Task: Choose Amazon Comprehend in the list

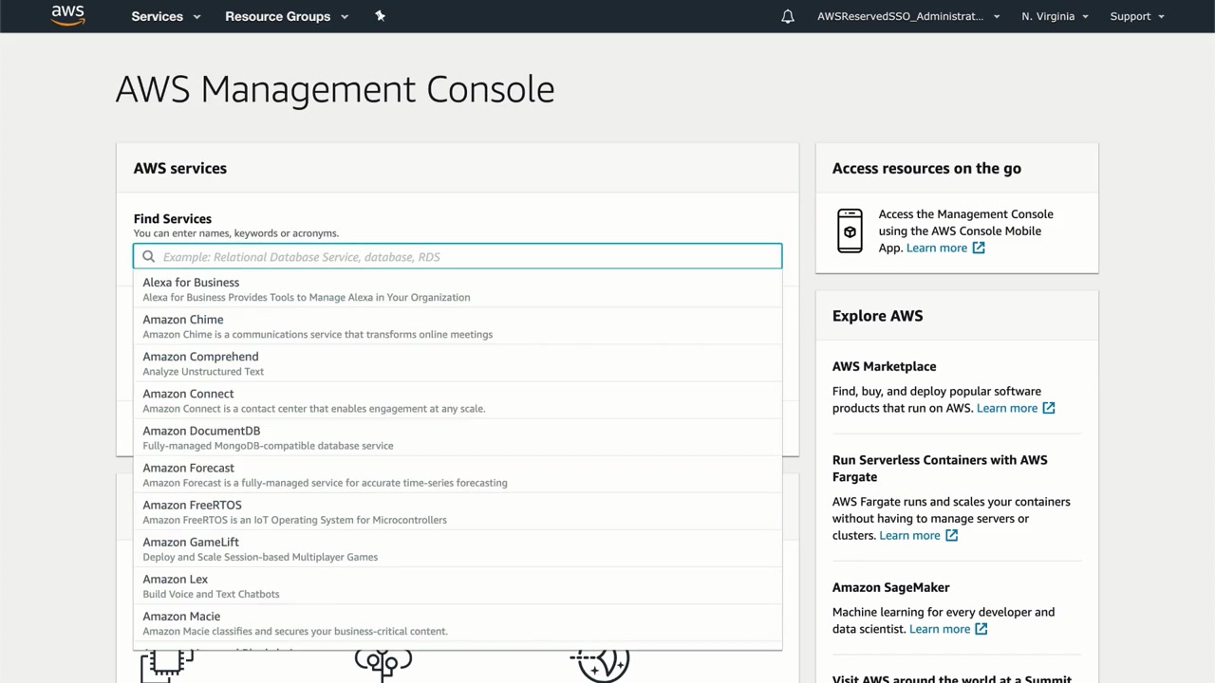Action: [x=458, y=363]
